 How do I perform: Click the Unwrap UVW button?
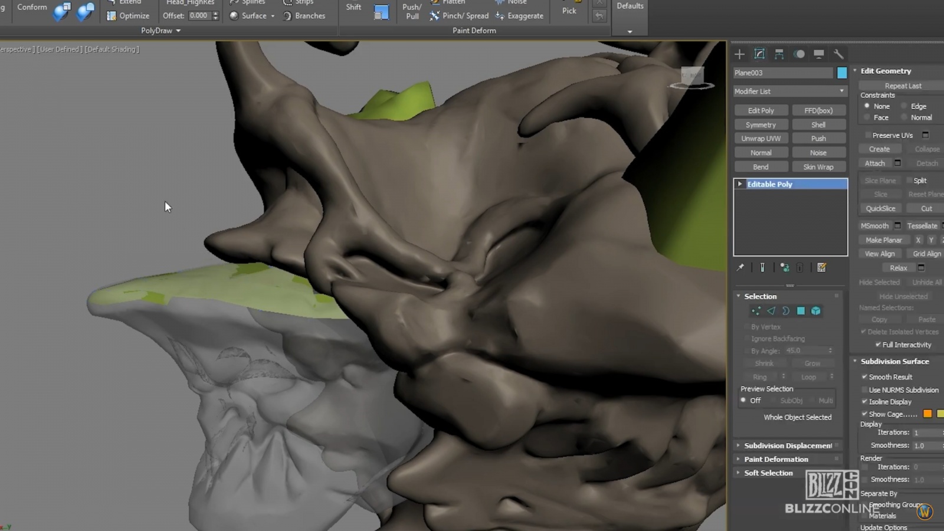[x=761, y=137]
